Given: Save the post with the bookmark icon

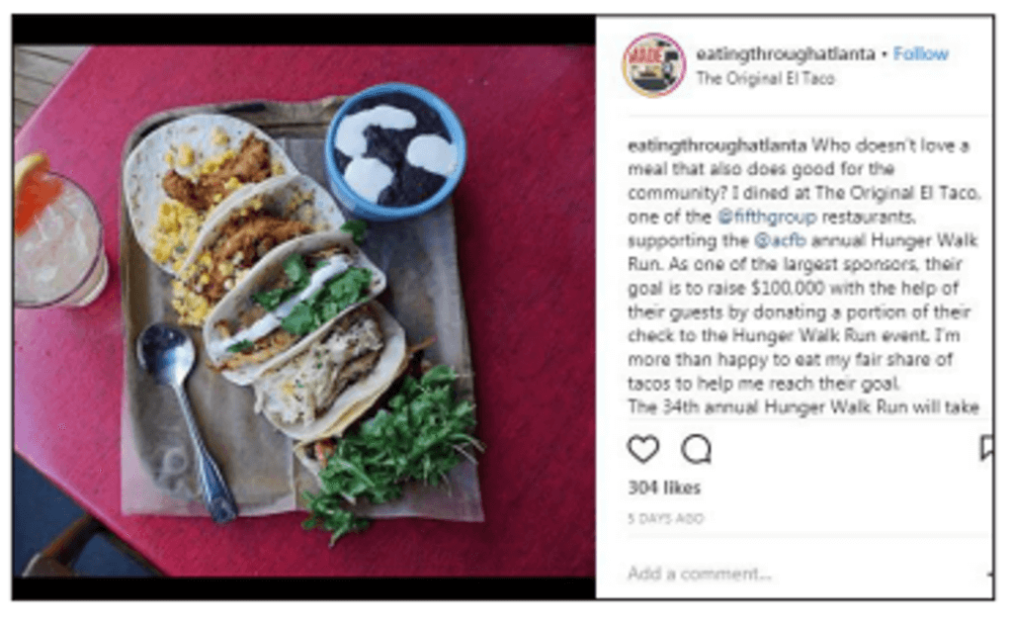Looking at the screenshot, I should [x=985, y=448].
